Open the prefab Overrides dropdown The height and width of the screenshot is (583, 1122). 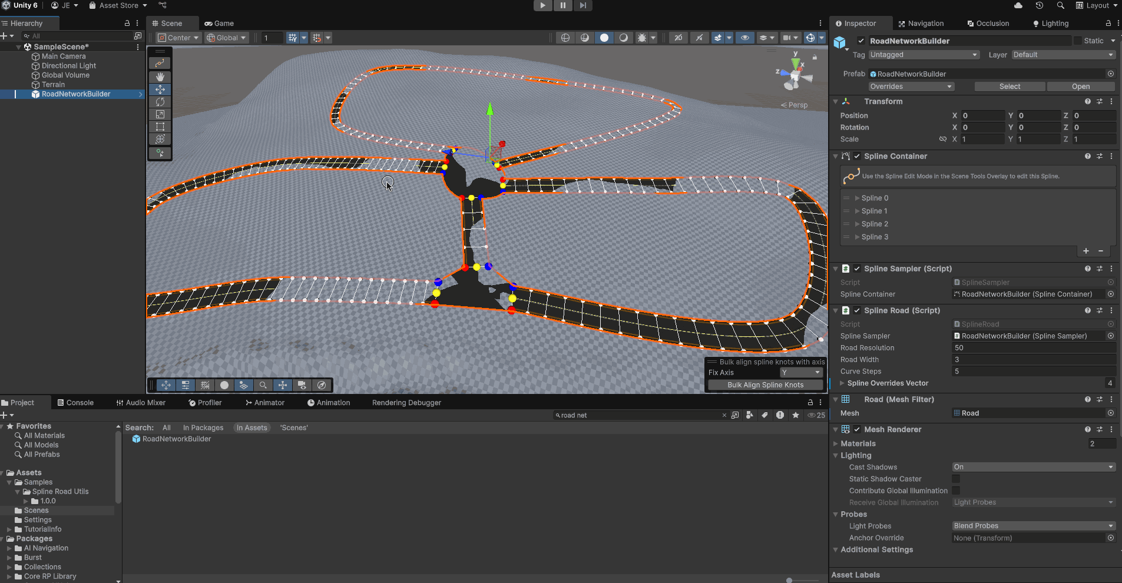pyautogui.click(x=911, y=86)
